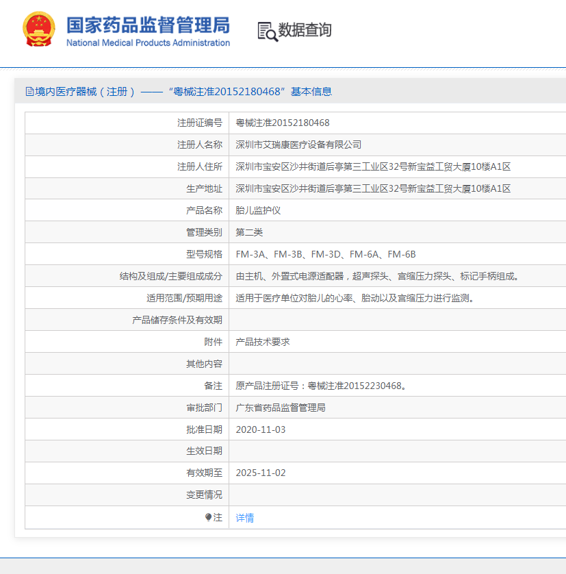Click the 附件 label
This screenshot has height=574, width=566.
pos(214,342)
